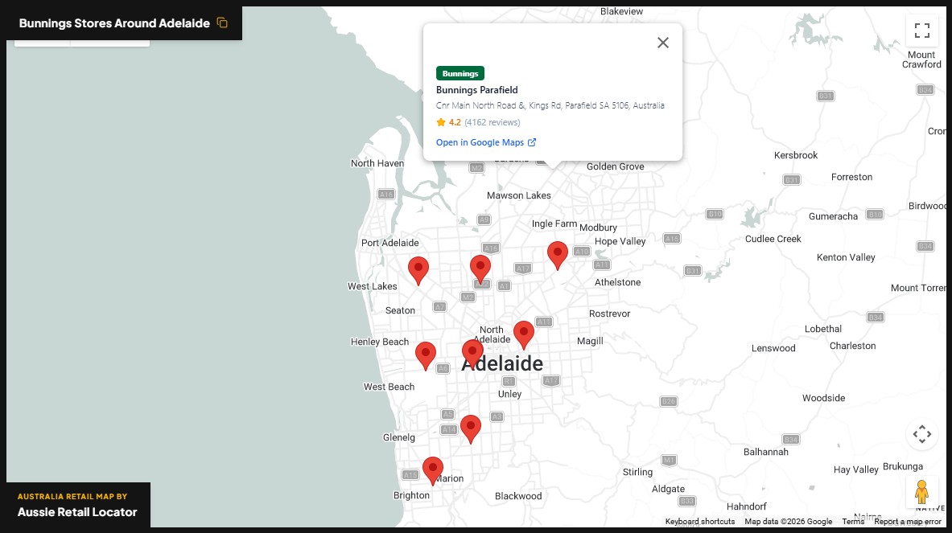The height and width of the screenshot is (533, 952).
Task: Open Bunnings Parafield in Google Maps
Action: click(x=480, y=142)
